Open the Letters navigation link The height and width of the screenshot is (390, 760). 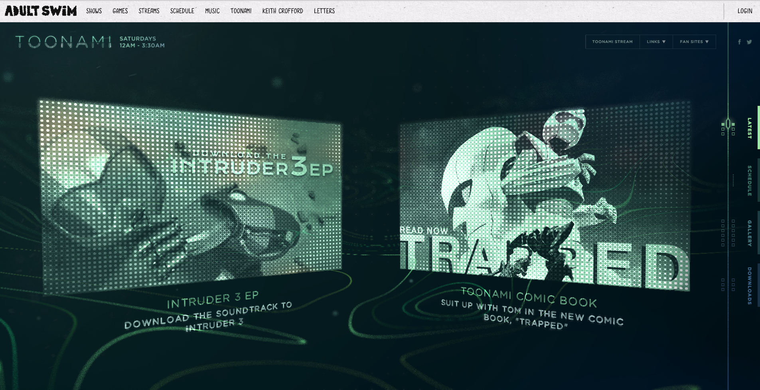click(324, 11)
